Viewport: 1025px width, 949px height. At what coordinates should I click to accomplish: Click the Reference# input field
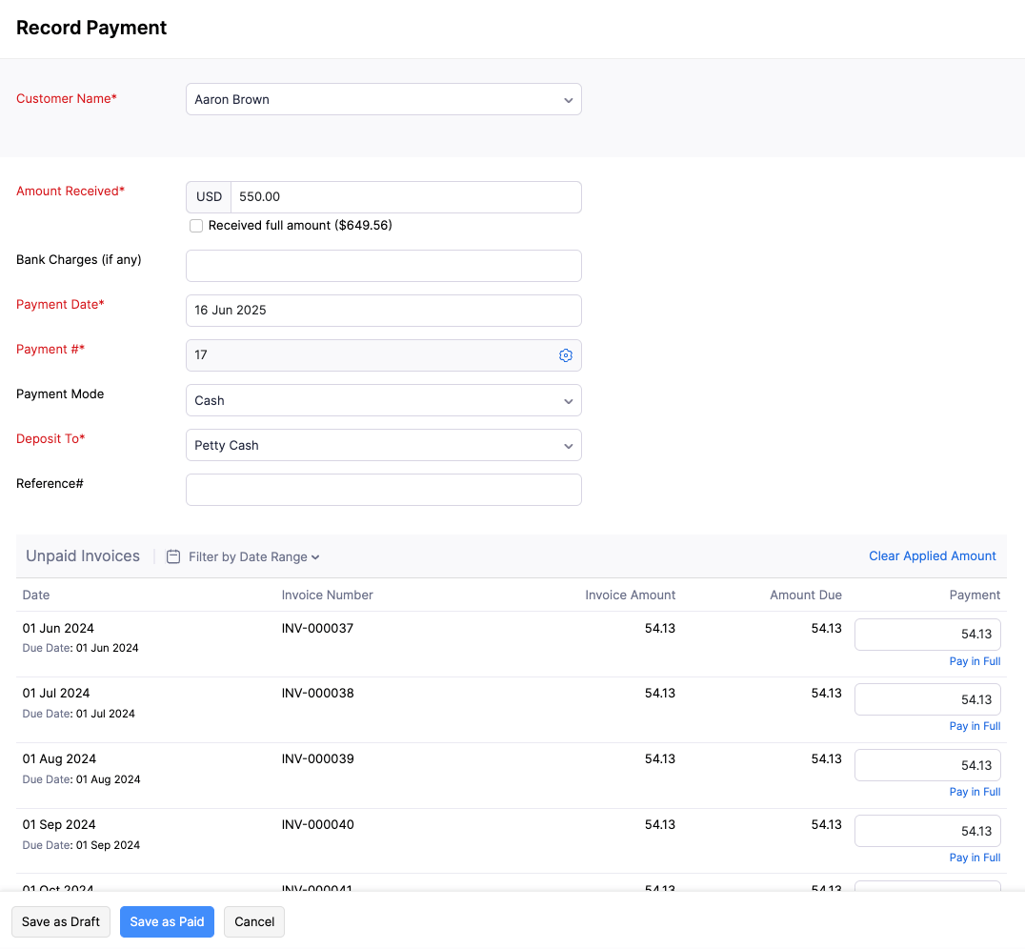pos(384,489)
